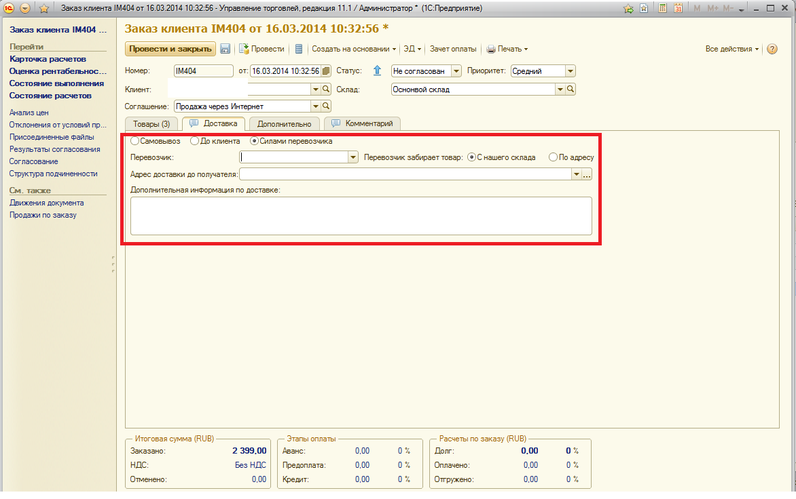
Task: Open Структура подчиненности link
Action: (53, 174)
